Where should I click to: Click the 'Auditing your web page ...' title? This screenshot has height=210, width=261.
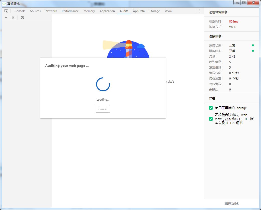click(x=67, y=66)
